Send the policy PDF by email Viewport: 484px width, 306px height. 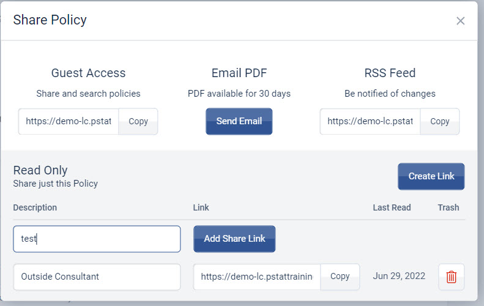pos(239,121)
